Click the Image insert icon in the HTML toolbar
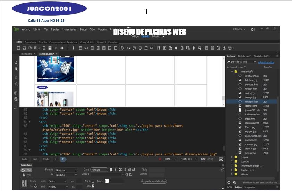The image size is (292, 191). click(25, 48)
